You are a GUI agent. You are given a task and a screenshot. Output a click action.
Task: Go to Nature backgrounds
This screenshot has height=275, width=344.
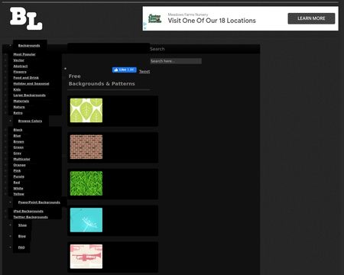[19, 107]
